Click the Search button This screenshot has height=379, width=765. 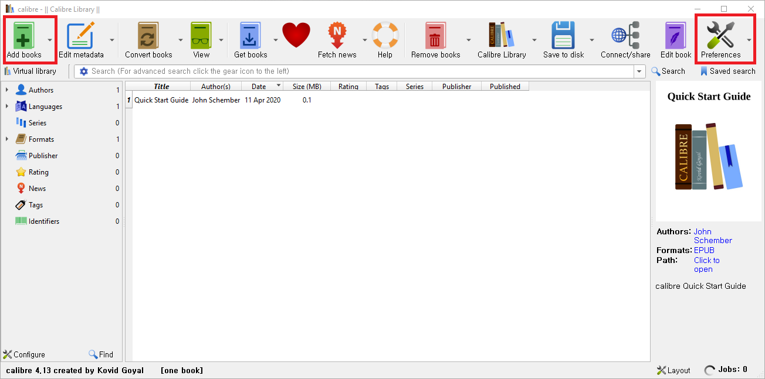(668, 71)
